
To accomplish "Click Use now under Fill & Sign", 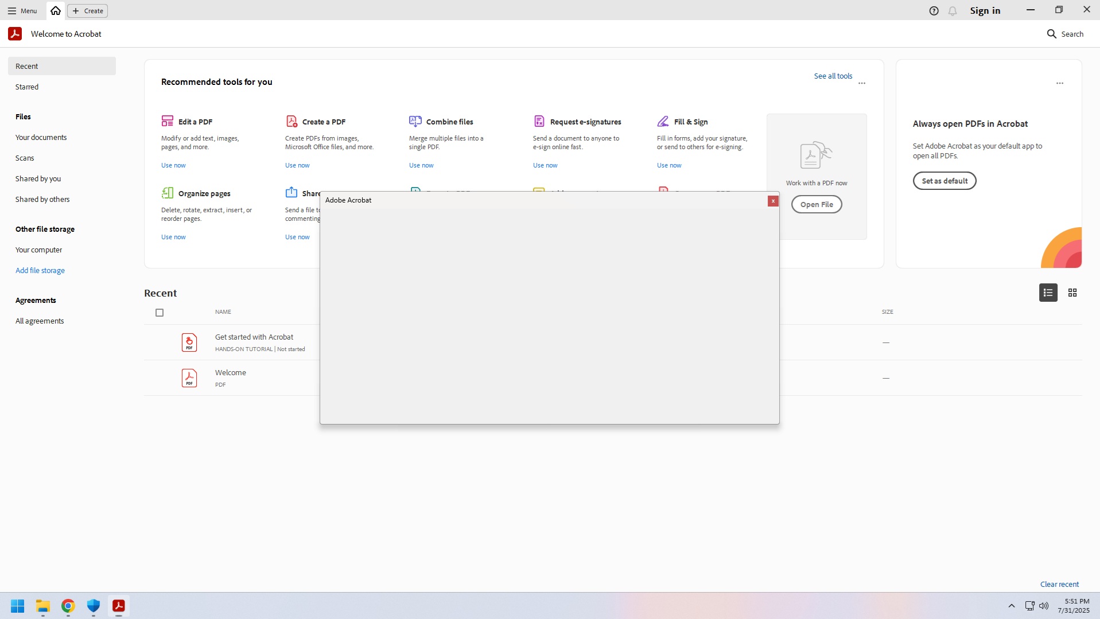I will [669, 165].
